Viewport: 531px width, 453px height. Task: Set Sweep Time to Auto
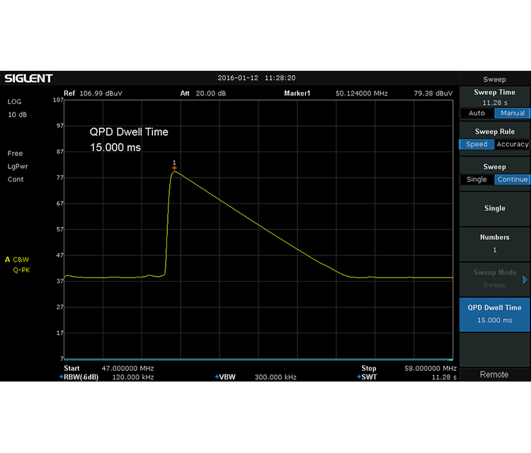(x=476, y=113)
